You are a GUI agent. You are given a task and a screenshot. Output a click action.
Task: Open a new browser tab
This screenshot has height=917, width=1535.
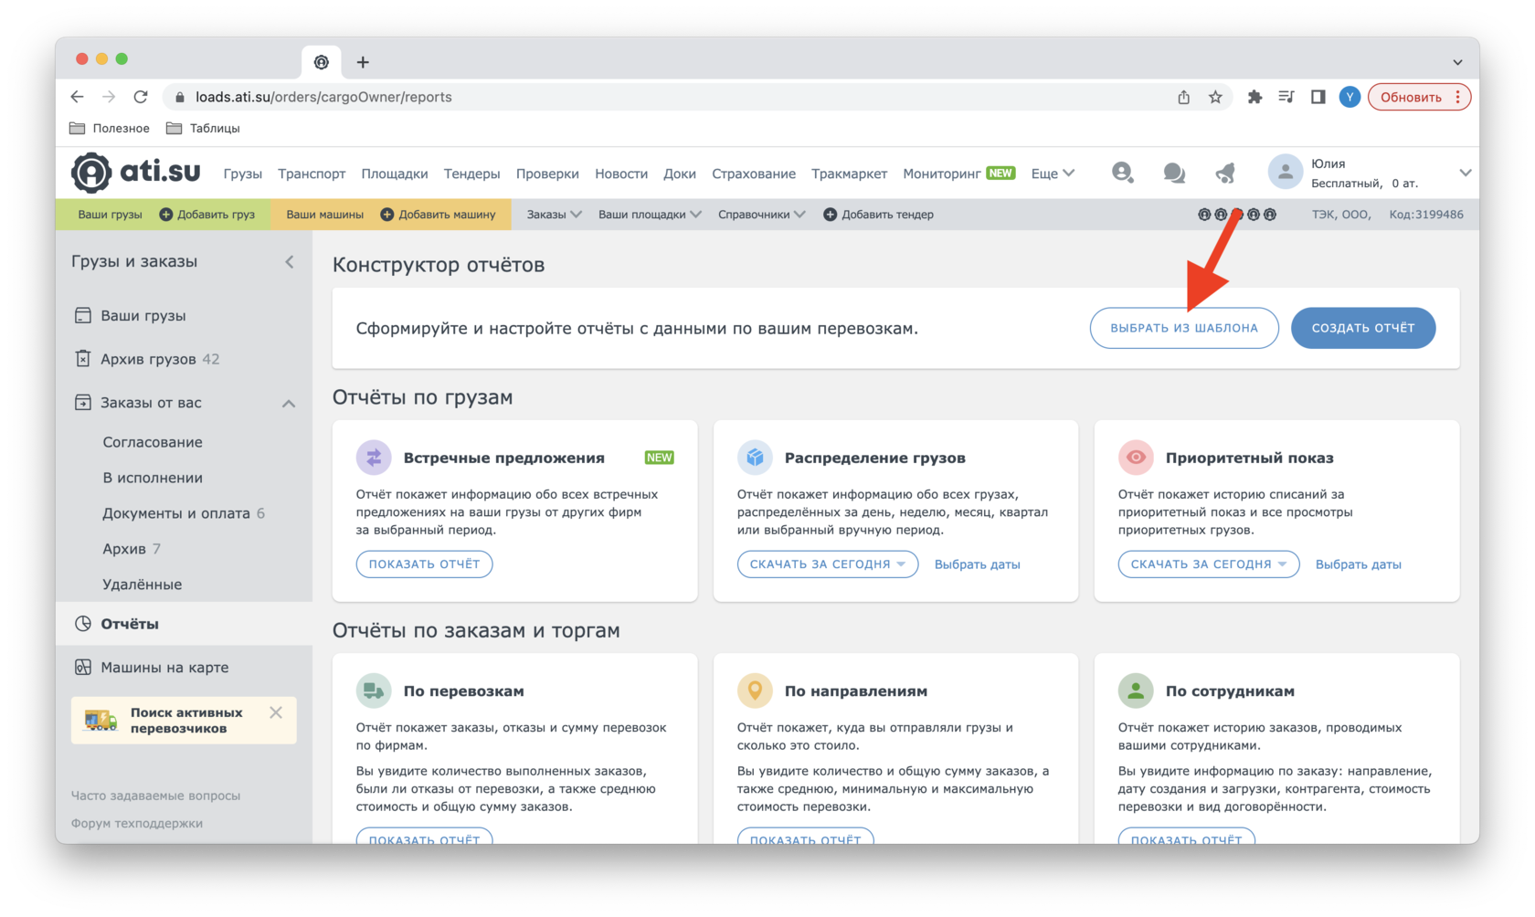point(363,62)
